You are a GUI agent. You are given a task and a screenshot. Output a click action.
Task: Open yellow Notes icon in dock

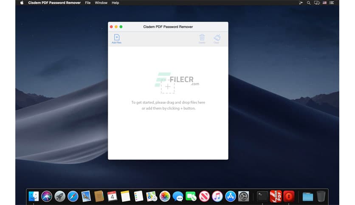(x=125, y=196)
